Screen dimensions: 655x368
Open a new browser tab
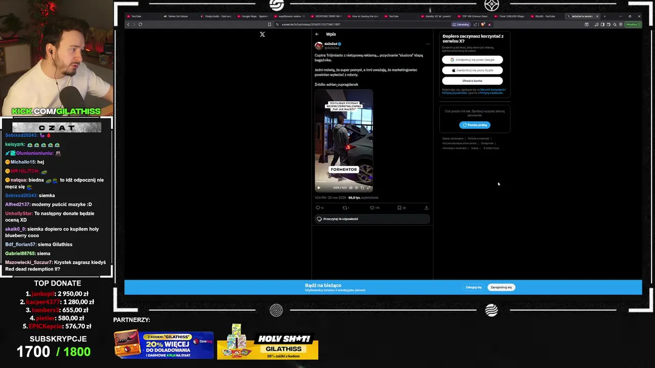click(604, 16)
